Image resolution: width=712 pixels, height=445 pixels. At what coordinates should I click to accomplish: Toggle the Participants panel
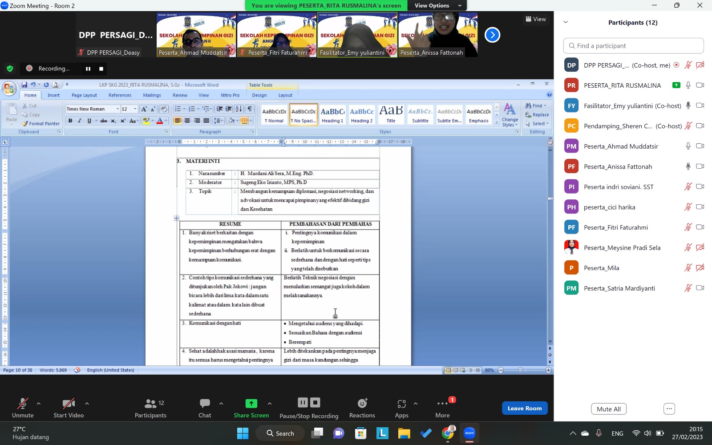150,404
